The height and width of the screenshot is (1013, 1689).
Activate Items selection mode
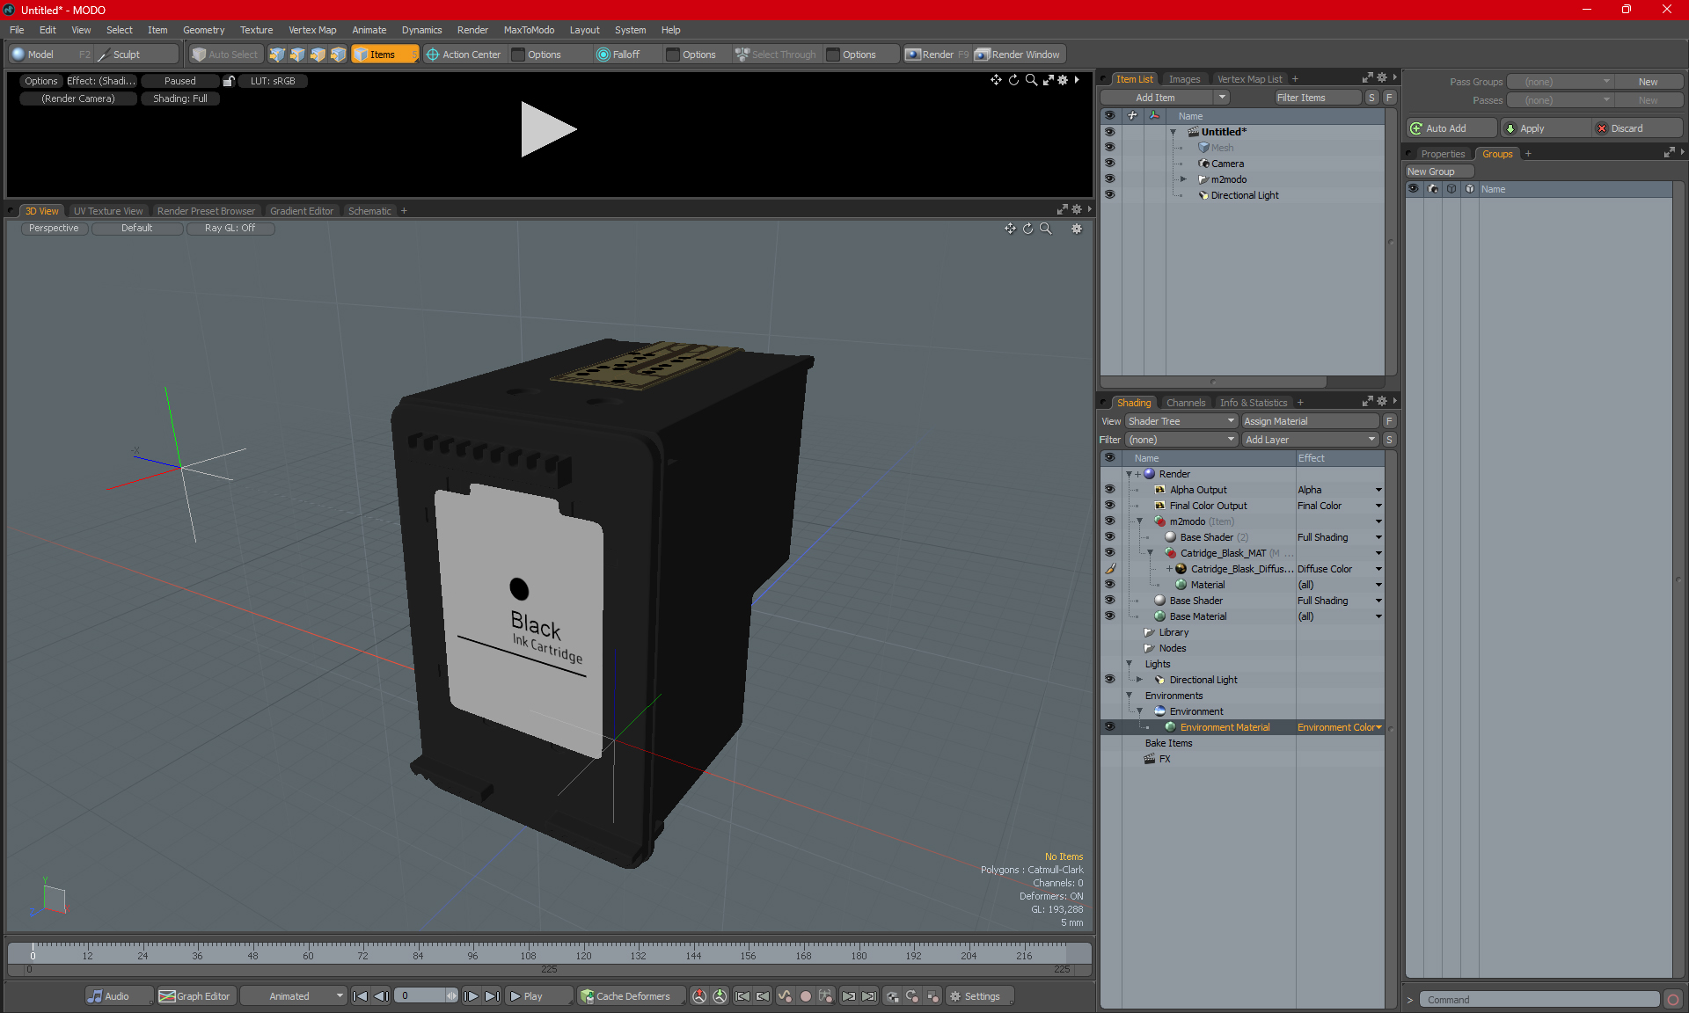384,55
